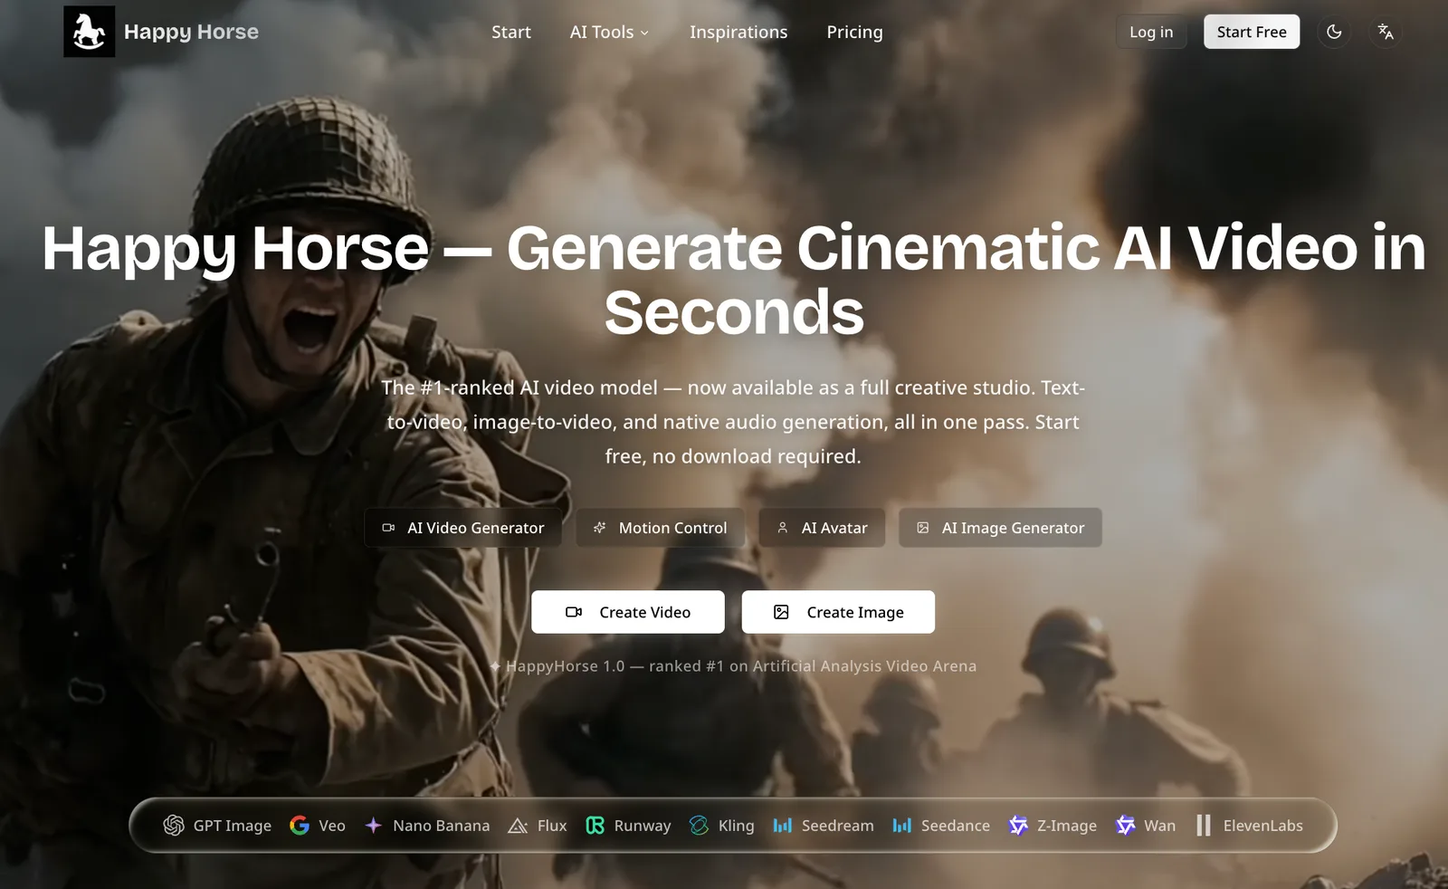Image resolution: width=1448 pixels, height=889 pixels.
Task: Pick the Runway model icon
Action: [x=595, y=826]
